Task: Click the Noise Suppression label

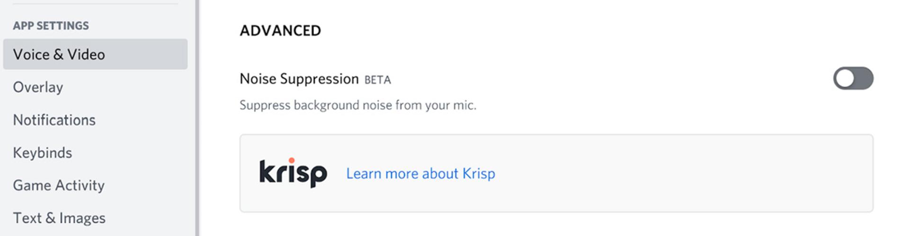Action: 299,79
